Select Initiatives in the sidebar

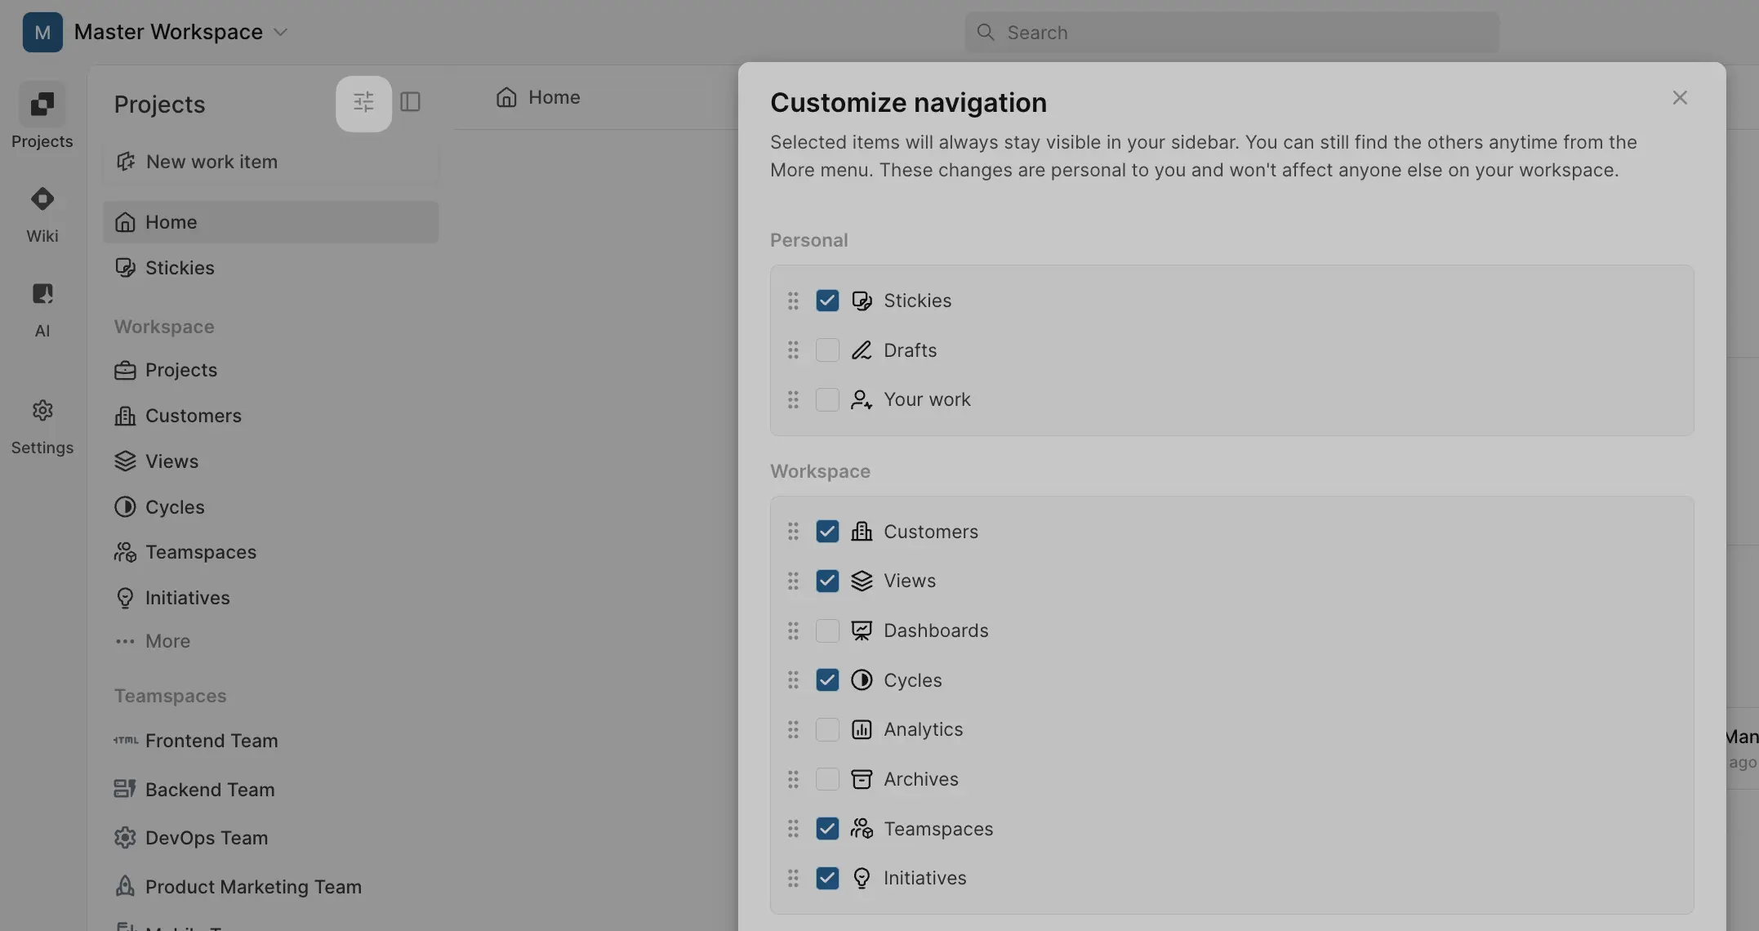pos(187,597)
